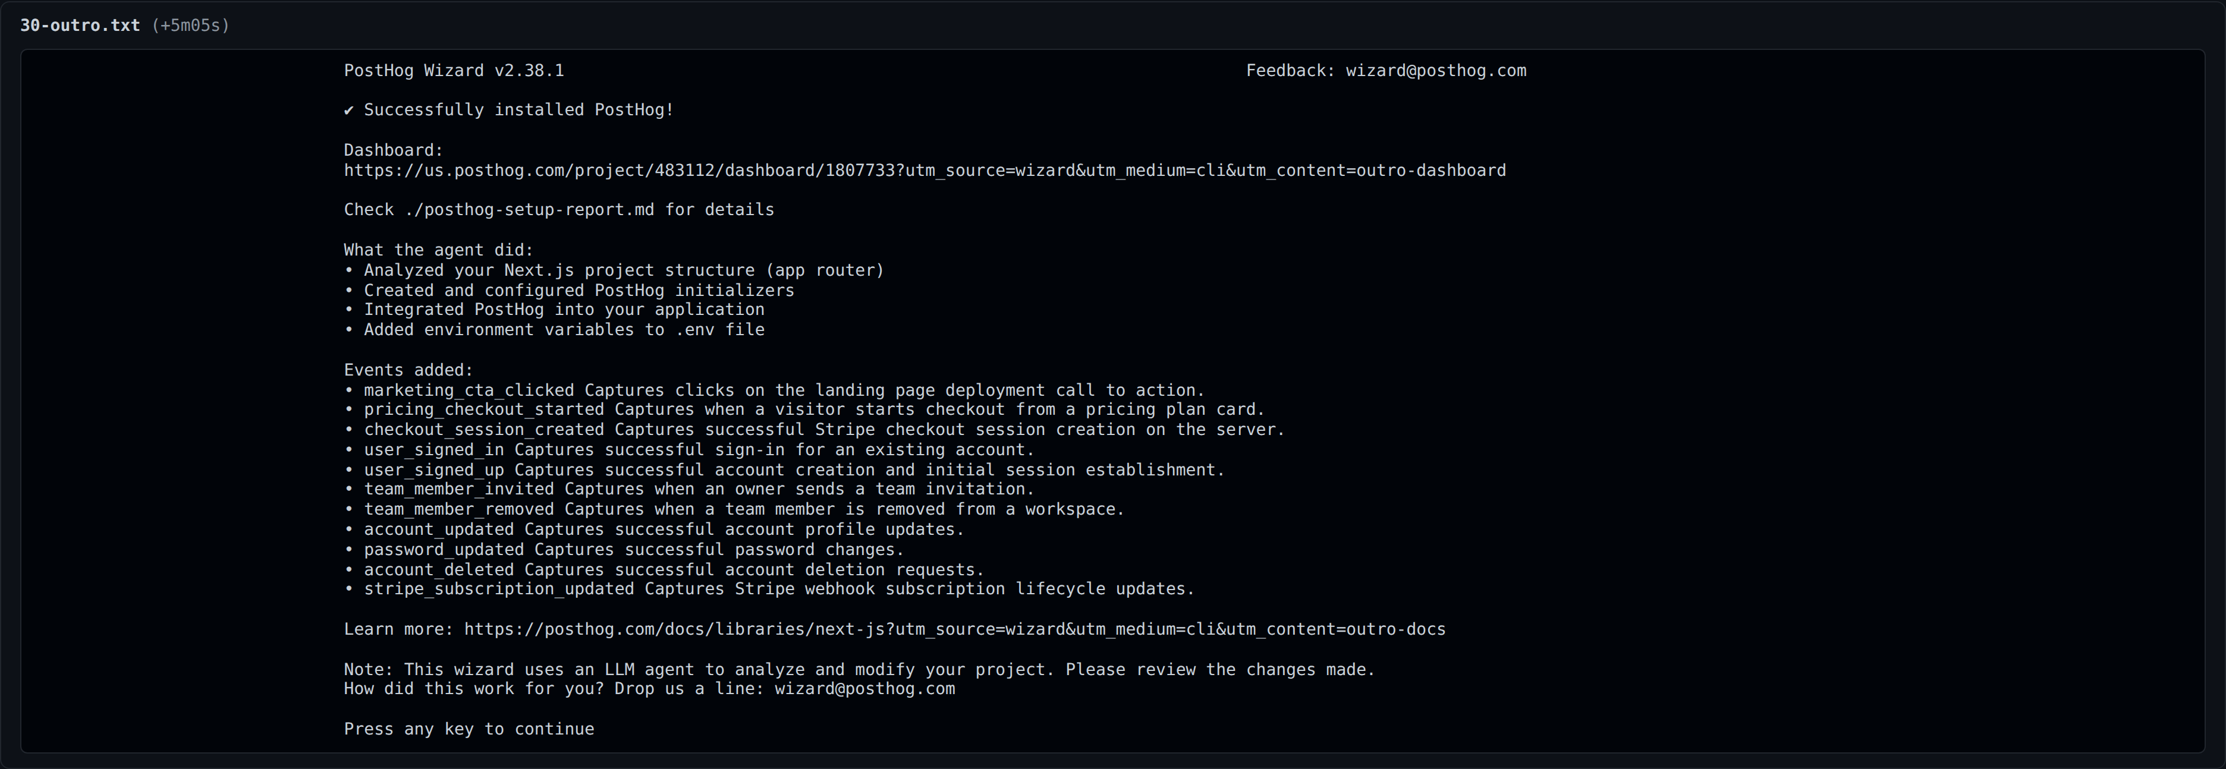Click the Feedback wizard@posthog.com email address
Screen dimensions: 2226x769
(x=1435, y=71)
